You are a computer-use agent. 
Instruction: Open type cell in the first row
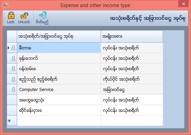pos(132,48)
